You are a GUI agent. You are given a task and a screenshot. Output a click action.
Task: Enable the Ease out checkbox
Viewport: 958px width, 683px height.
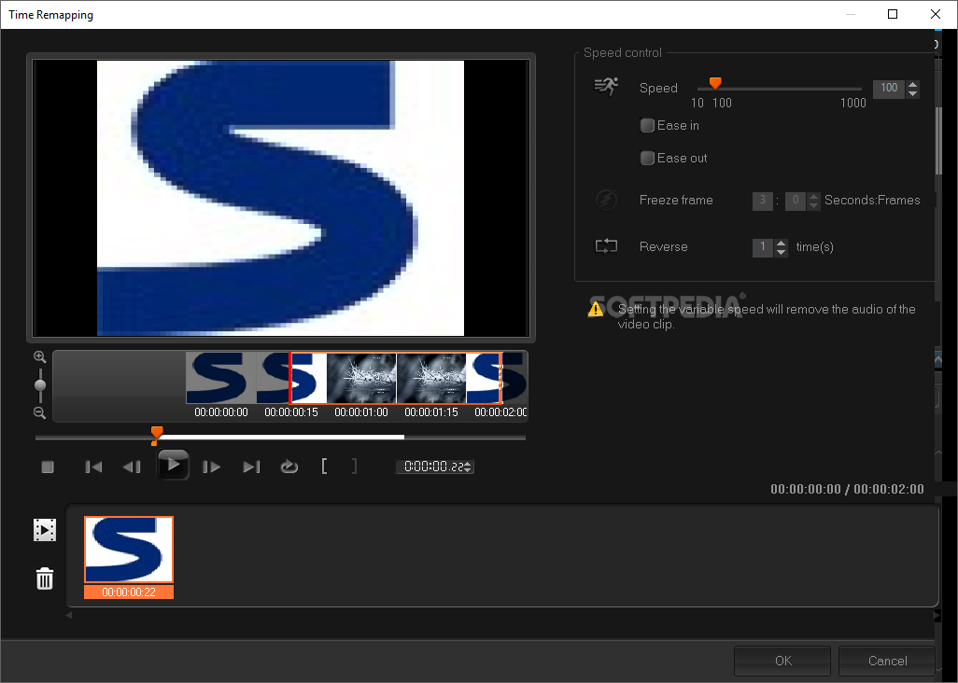[647, 158]
